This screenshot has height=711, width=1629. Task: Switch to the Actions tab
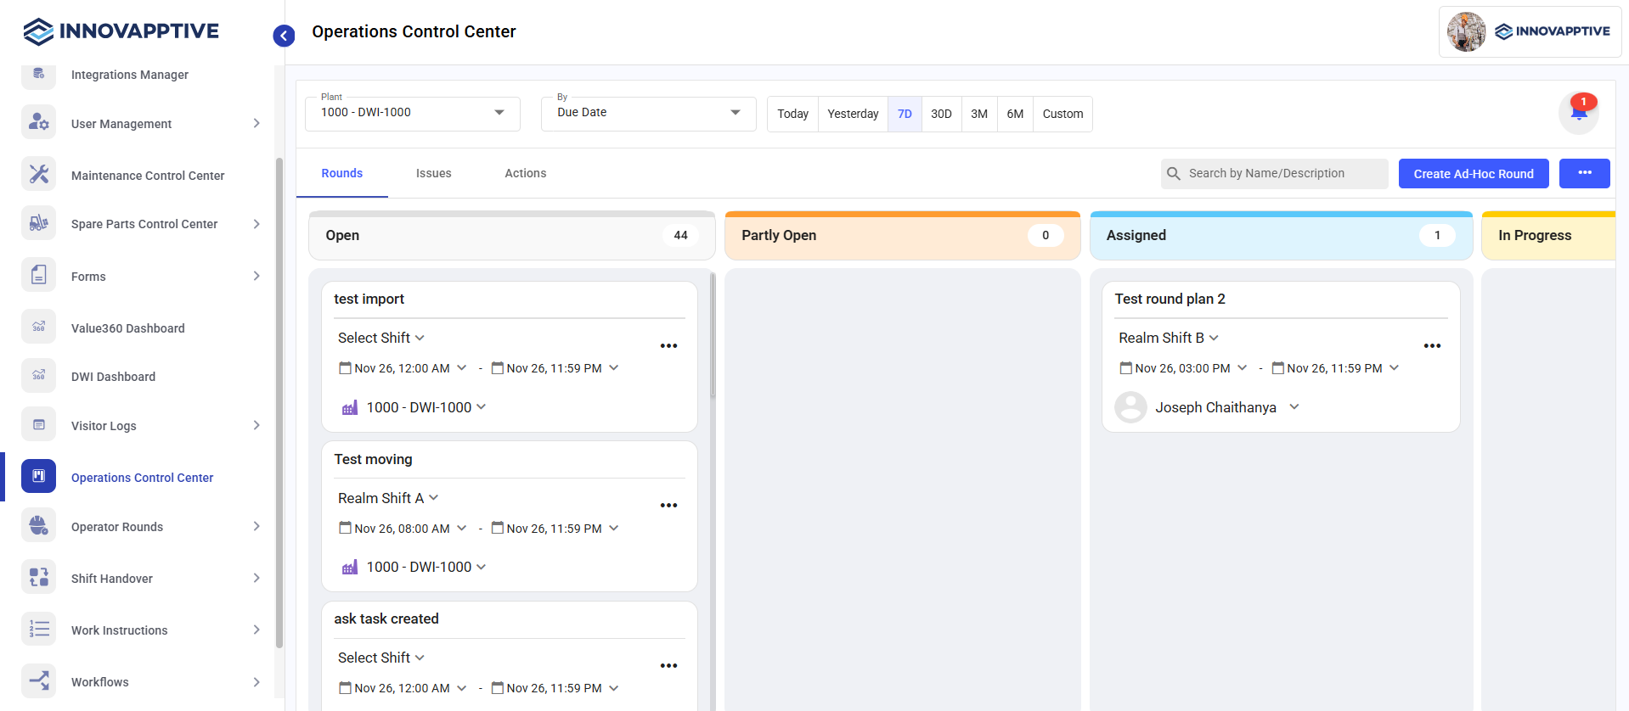(x=525, y=173)
